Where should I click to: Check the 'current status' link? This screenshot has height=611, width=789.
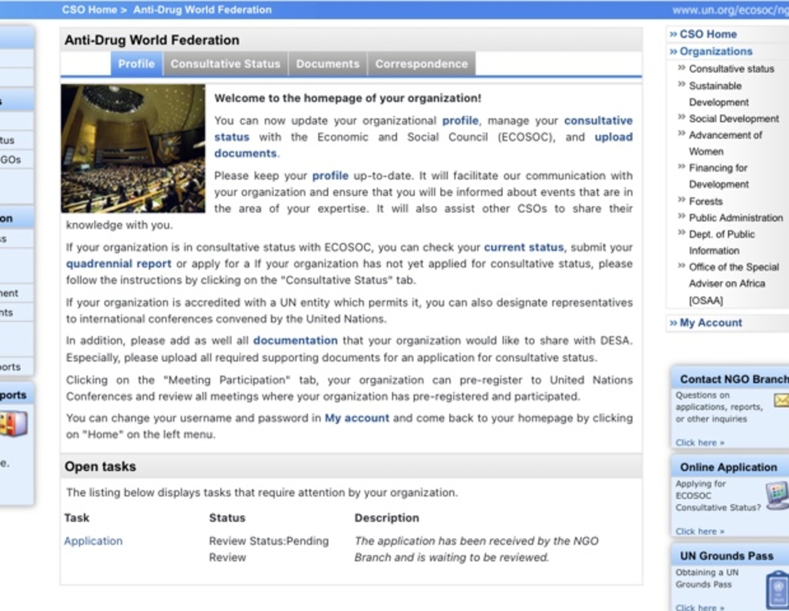(x=524, y=247)
